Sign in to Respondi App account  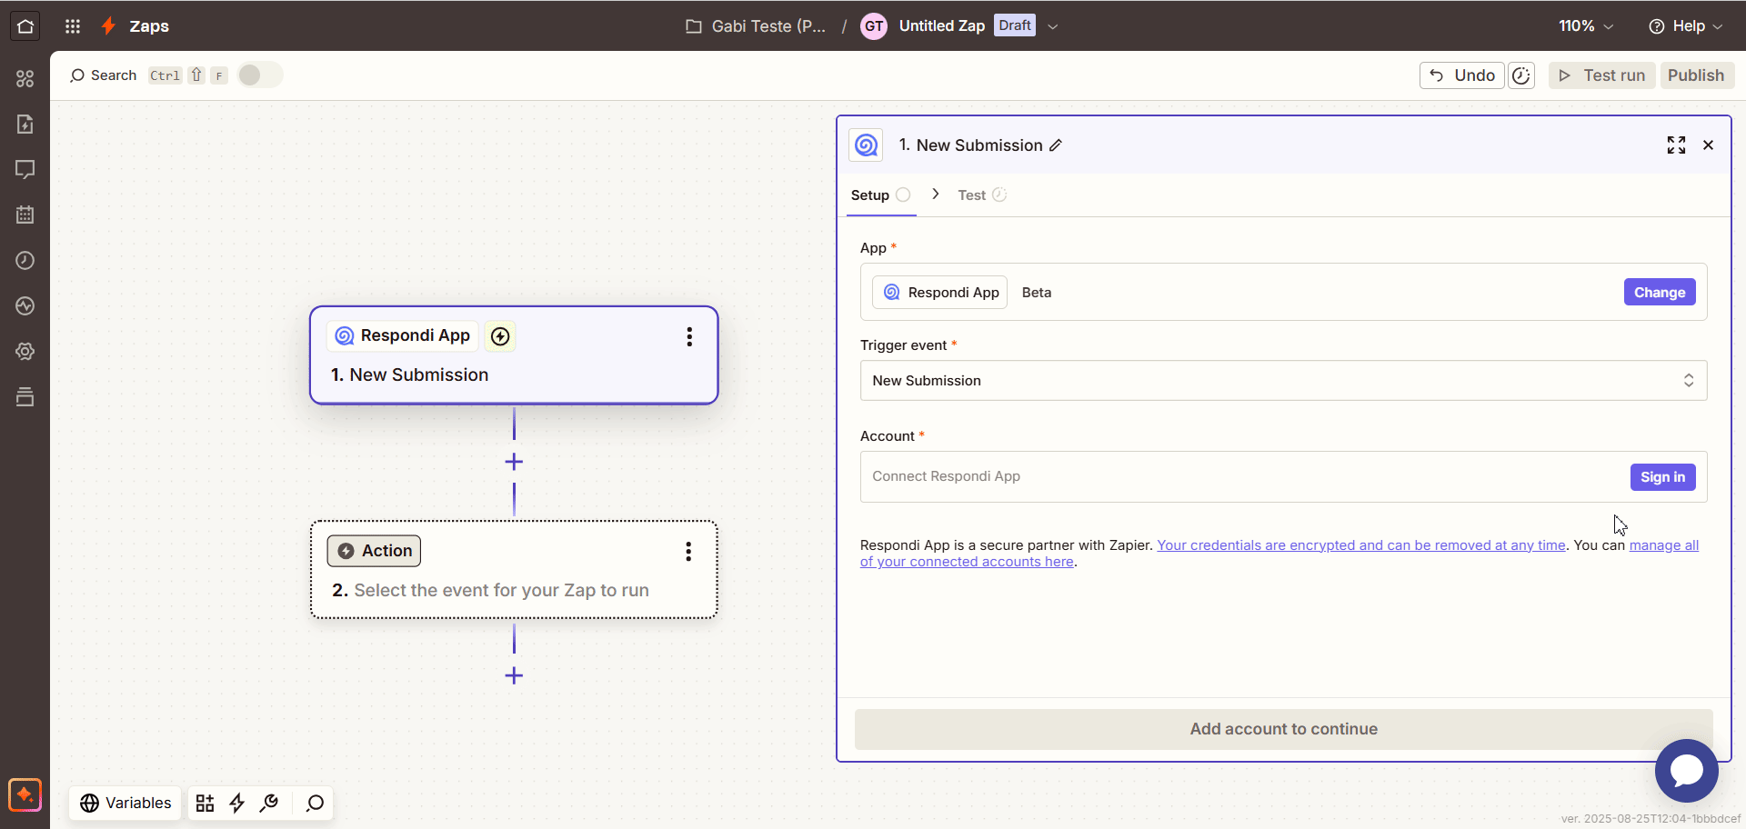(1662, 477)
